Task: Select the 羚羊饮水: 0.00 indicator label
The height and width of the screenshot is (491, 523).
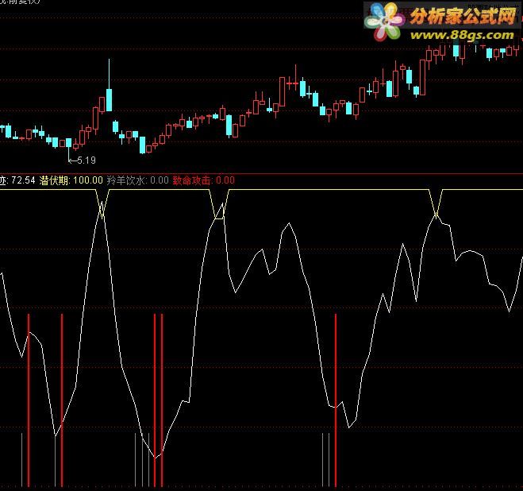Action: (x=138, y=180)
